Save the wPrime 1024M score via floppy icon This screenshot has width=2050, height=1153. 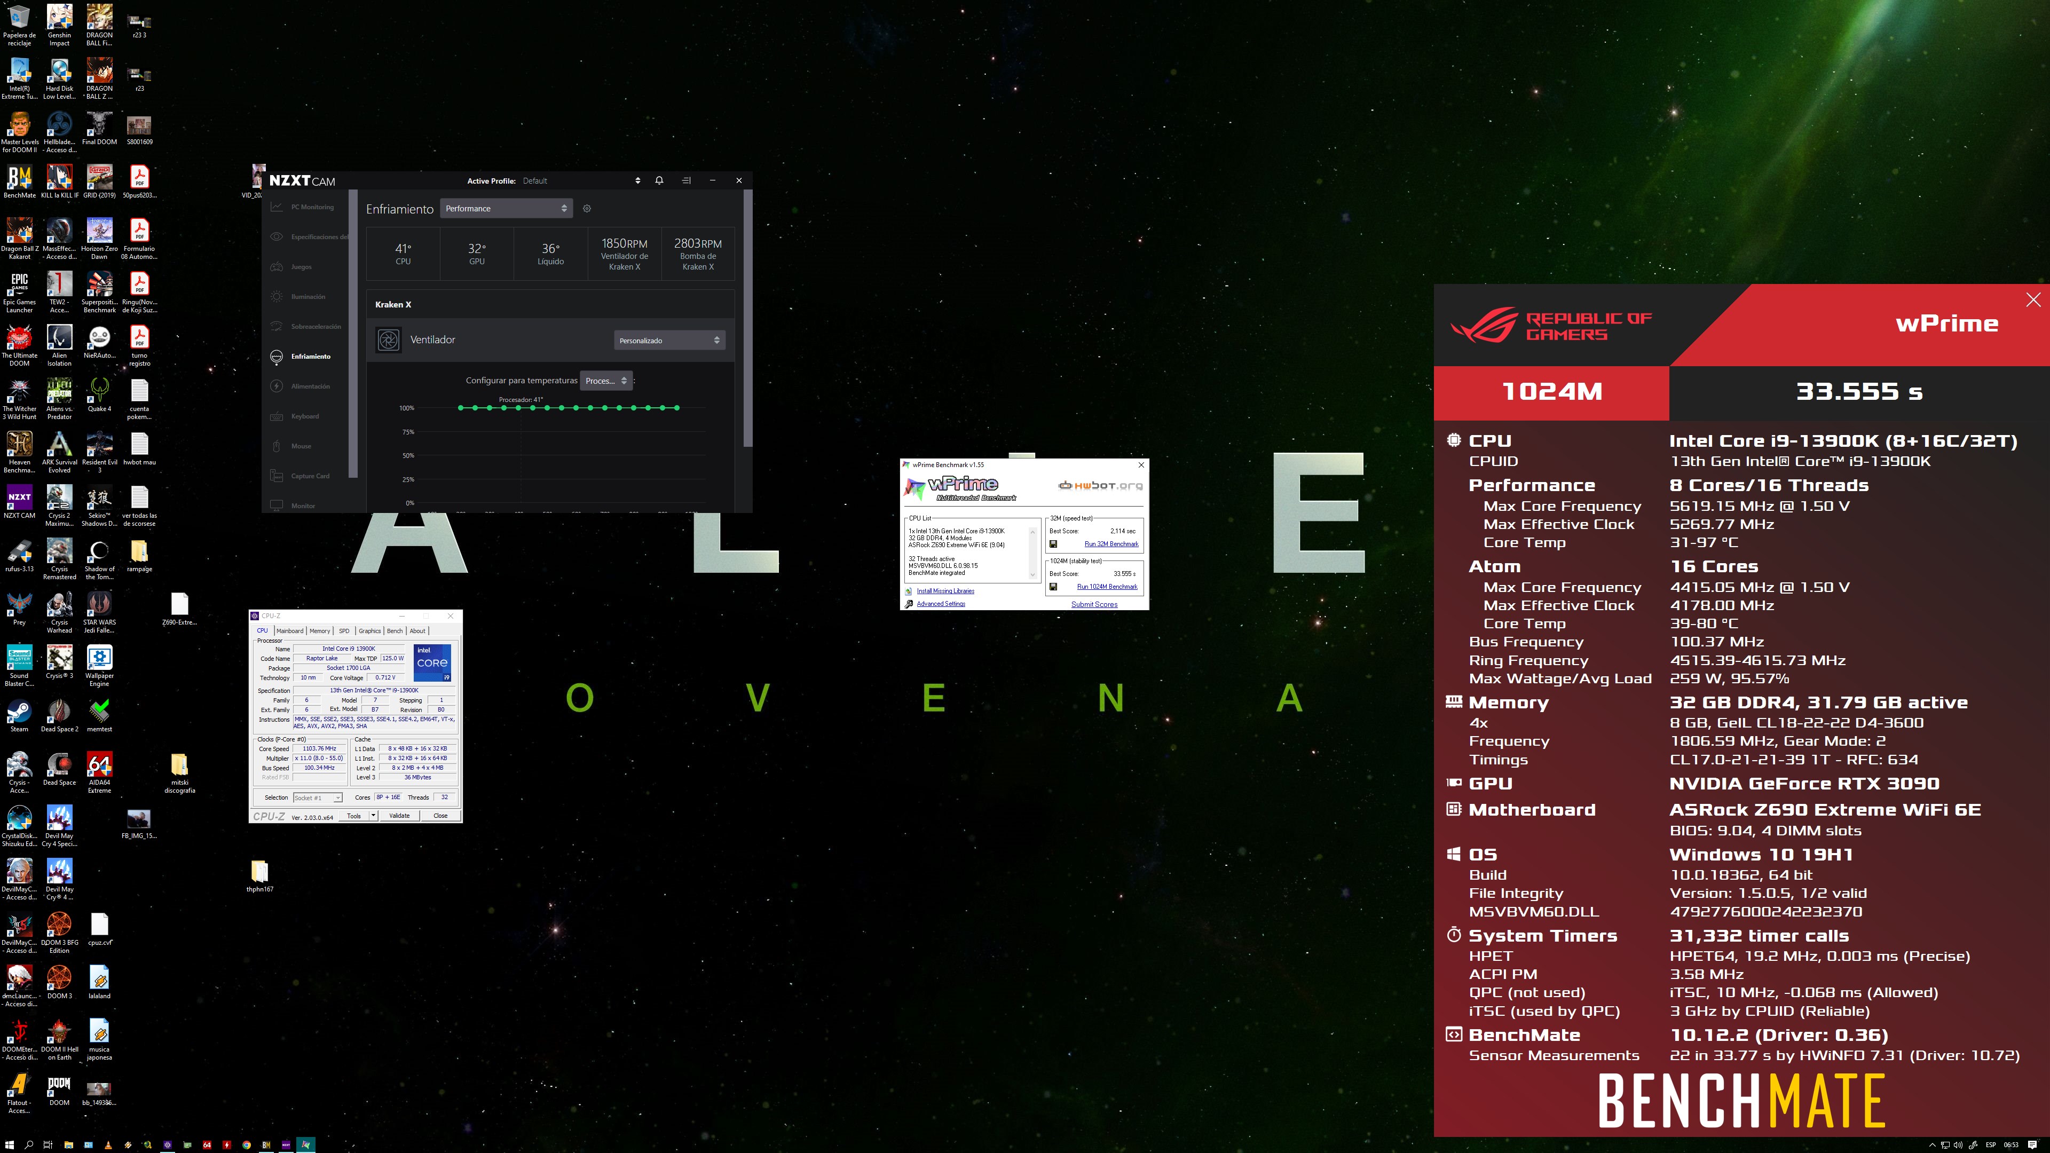tap(1053, 587)
